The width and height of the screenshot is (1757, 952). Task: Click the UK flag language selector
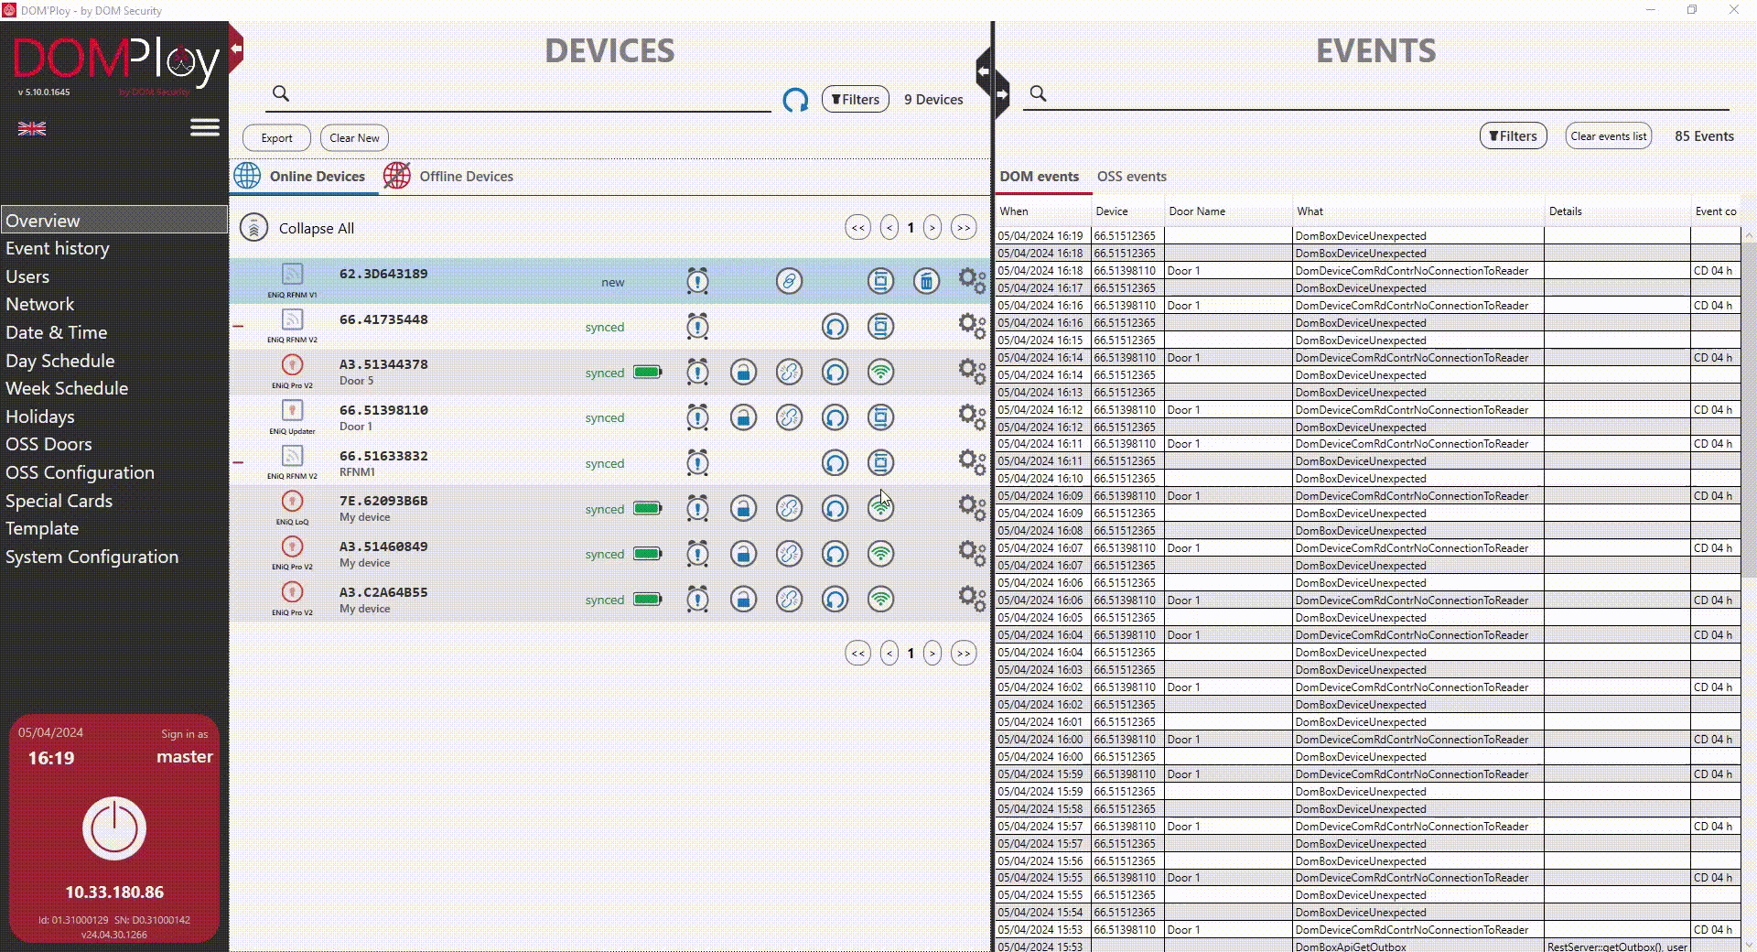point(32,129)
